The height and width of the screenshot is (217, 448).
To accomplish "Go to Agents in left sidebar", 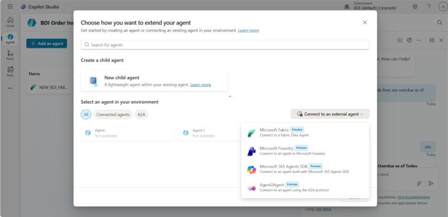I will point(10,39).
